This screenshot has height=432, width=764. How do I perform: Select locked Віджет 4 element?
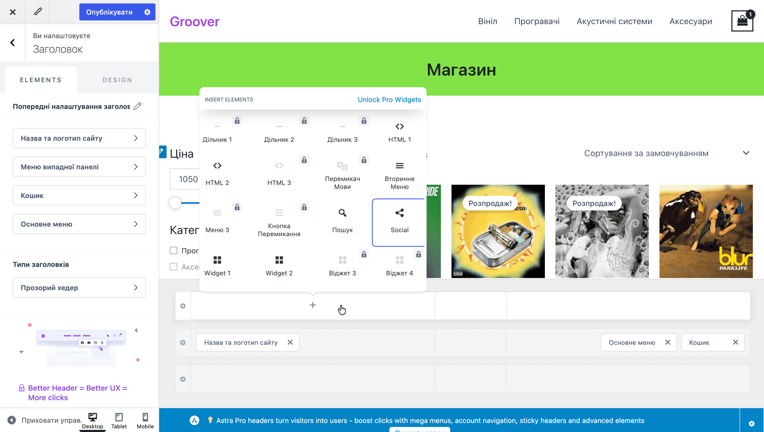click(x=399, y=266)
